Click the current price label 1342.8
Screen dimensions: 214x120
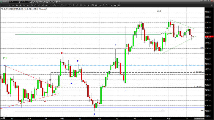[x=208, y=36]
